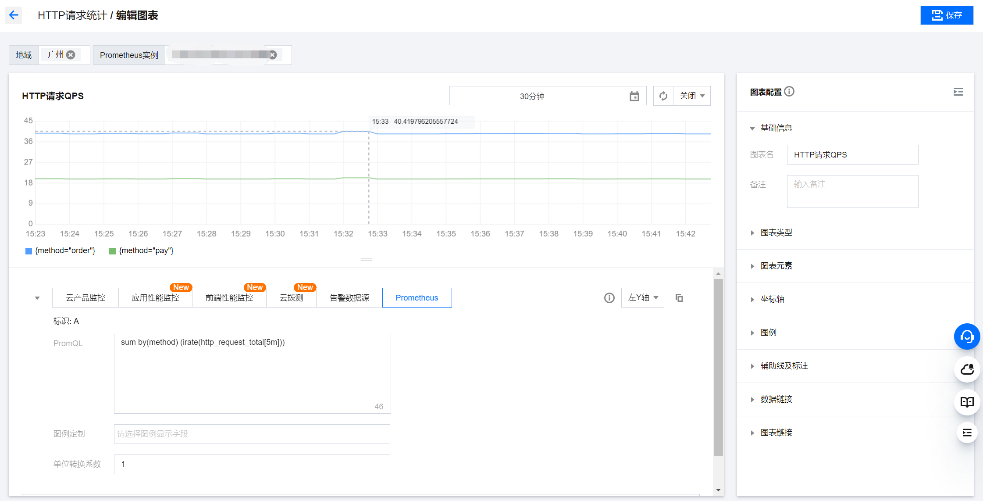
Task: Expand the 图表类型 section
Action: (x=776, y=233)
